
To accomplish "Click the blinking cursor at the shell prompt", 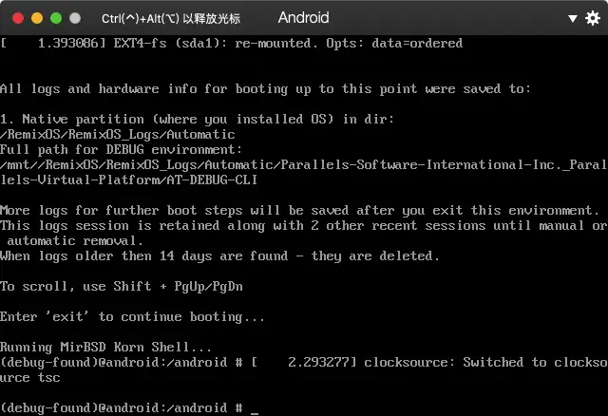I will tap(255, 408).
